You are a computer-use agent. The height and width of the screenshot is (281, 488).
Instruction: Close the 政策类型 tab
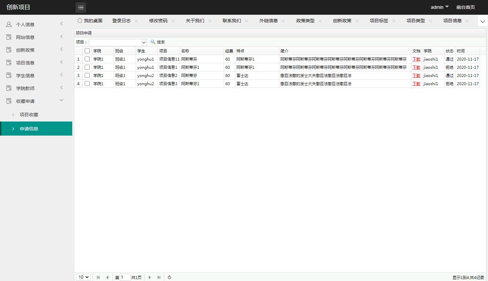pyautogui.click(x=320, y=21)
